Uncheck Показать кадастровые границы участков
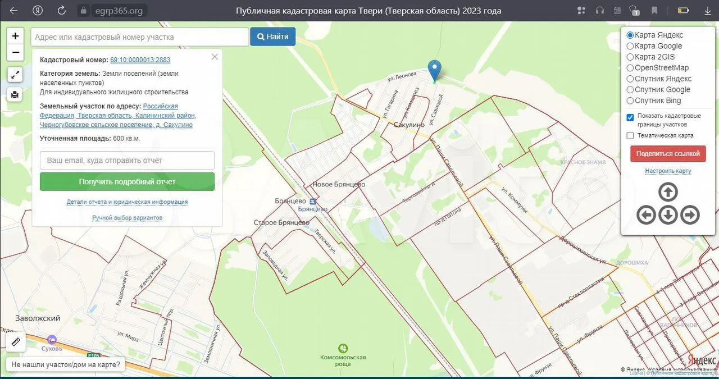This screenshot has height=379, width=719. tap(630, 117)
